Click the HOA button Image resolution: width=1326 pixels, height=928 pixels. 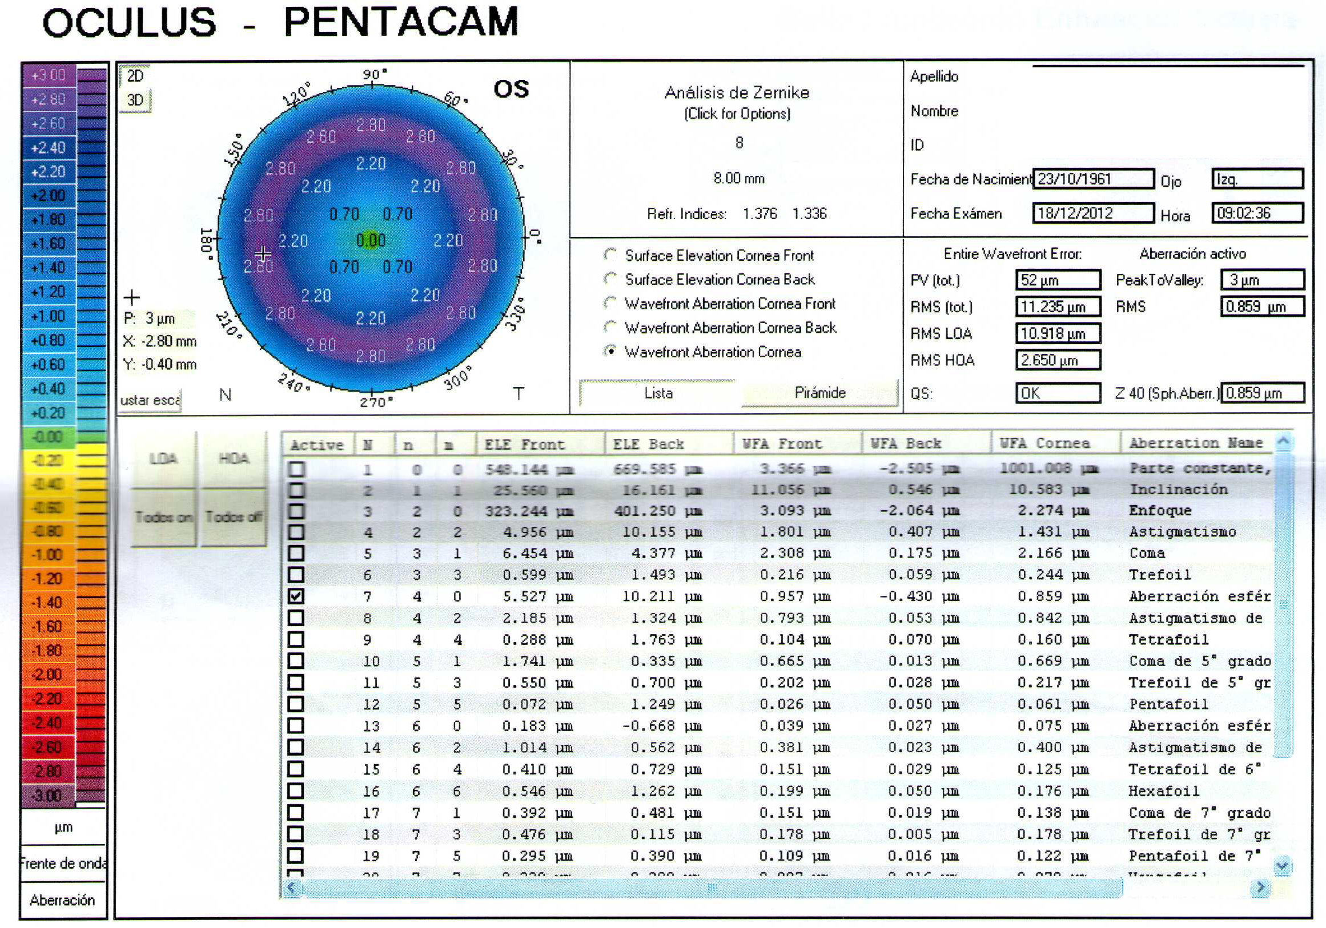tap(234, 459)
